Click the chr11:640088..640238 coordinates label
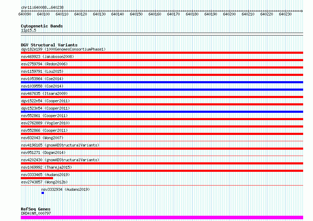 click(42, 7)
